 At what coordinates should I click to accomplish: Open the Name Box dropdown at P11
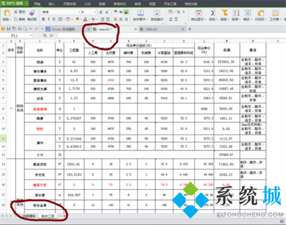[x=31, y=36]
